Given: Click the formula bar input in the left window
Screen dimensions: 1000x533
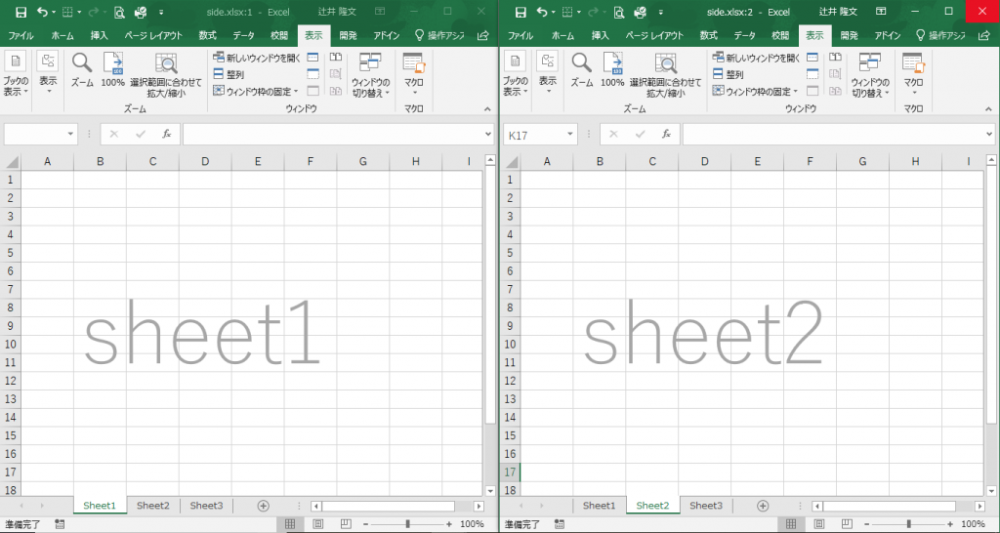Looking at the screenshot, I should pyautogui.click(x=332, y=135).
